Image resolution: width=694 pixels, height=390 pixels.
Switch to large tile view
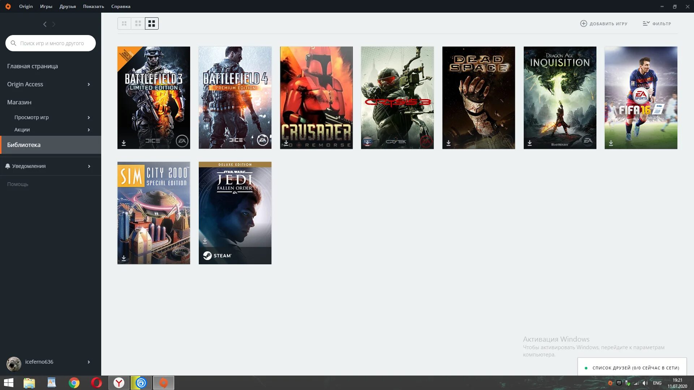(152, 23)
